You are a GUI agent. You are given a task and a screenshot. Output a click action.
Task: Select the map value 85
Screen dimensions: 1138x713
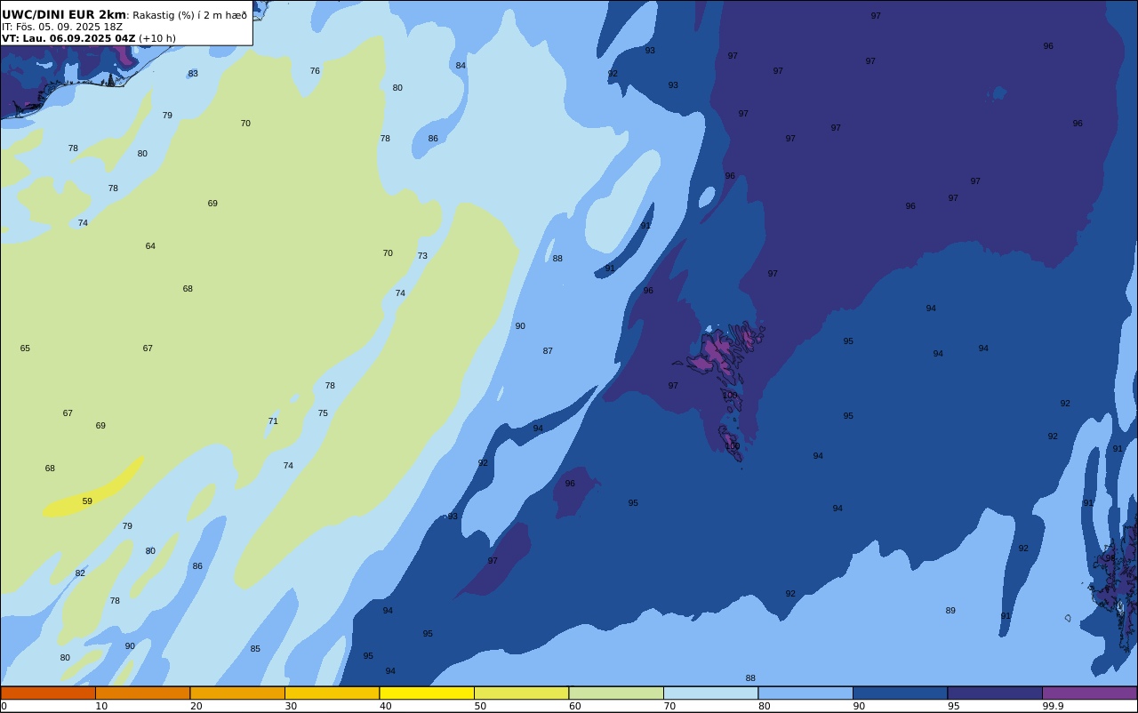(x=255, y=649)
